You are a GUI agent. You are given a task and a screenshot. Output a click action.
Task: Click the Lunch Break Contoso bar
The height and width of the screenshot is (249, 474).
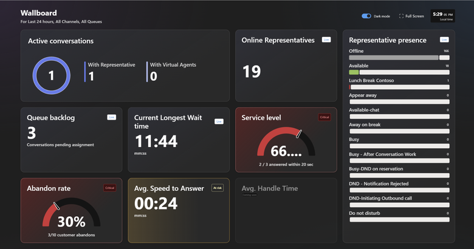click(x=399, y=87)
